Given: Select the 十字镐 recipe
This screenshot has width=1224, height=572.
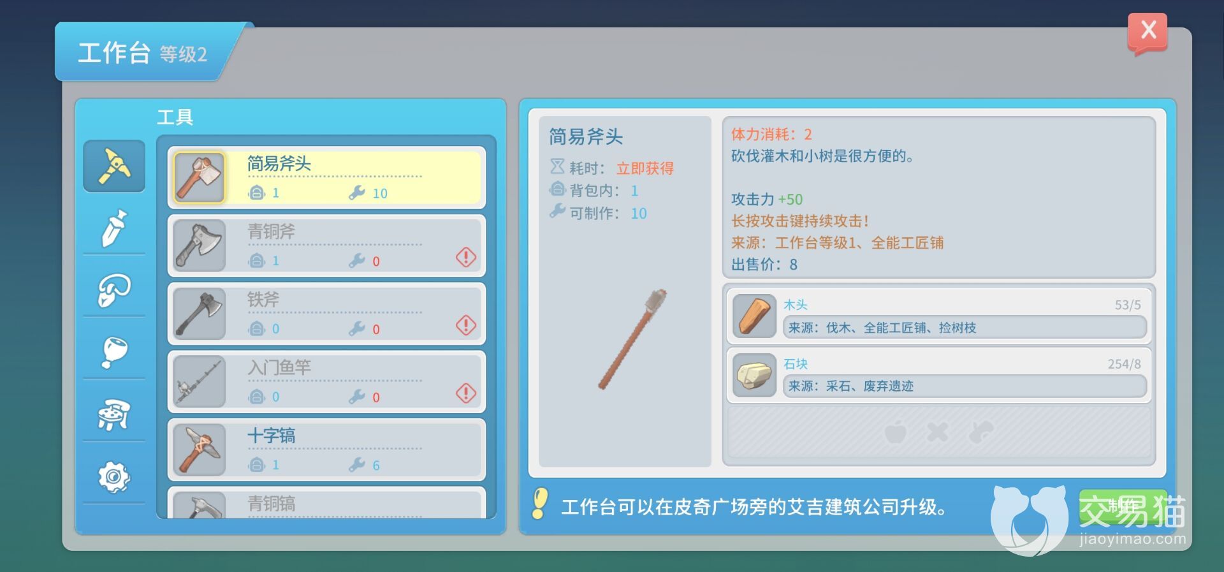Looking at the screenshot, I should point(326,450).
